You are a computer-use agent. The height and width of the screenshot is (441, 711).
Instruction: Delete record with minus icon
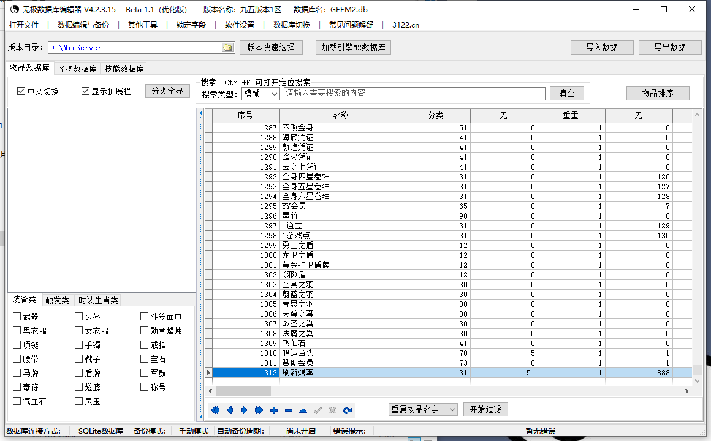click(x=289, y=410)
